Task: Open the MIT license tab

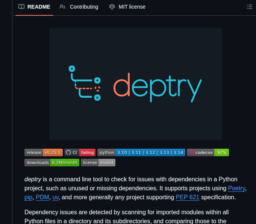Action: tap(127, 7)
